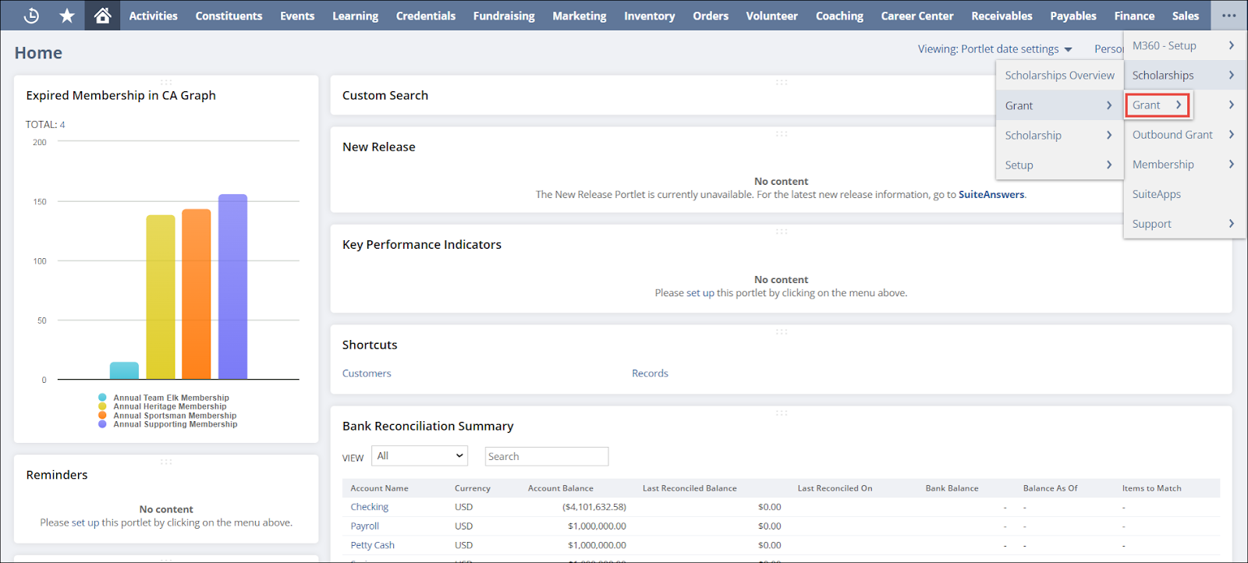Open the SuiteAnswers link

(x=991, y=195)
